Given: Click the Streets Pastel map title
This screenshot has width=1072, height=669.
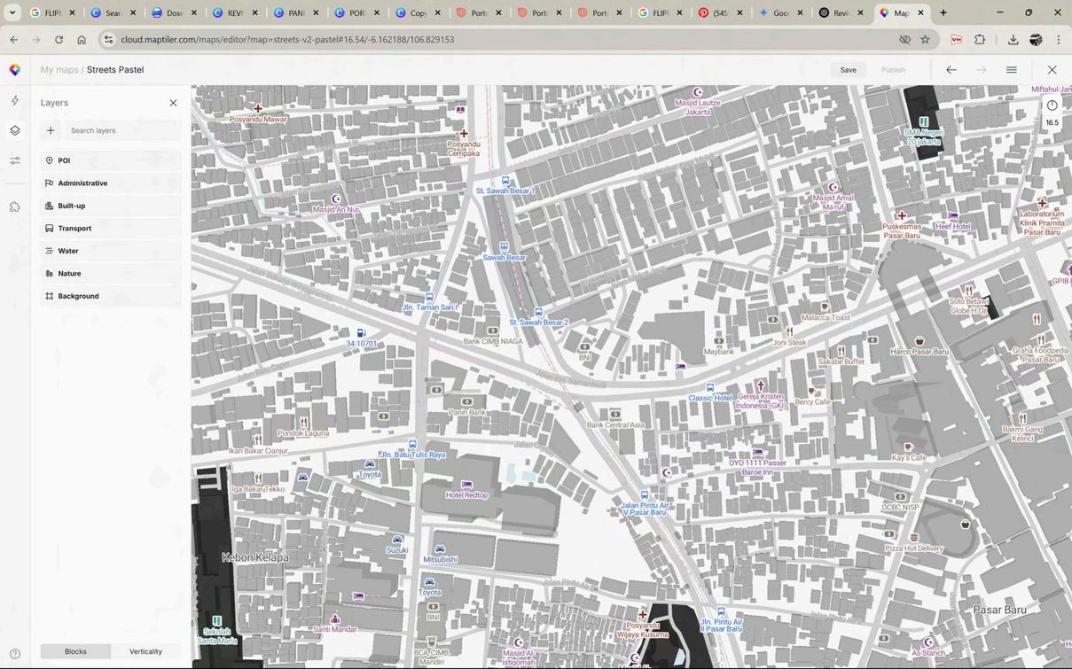Looking at the screenshot, I should (115, 70).
